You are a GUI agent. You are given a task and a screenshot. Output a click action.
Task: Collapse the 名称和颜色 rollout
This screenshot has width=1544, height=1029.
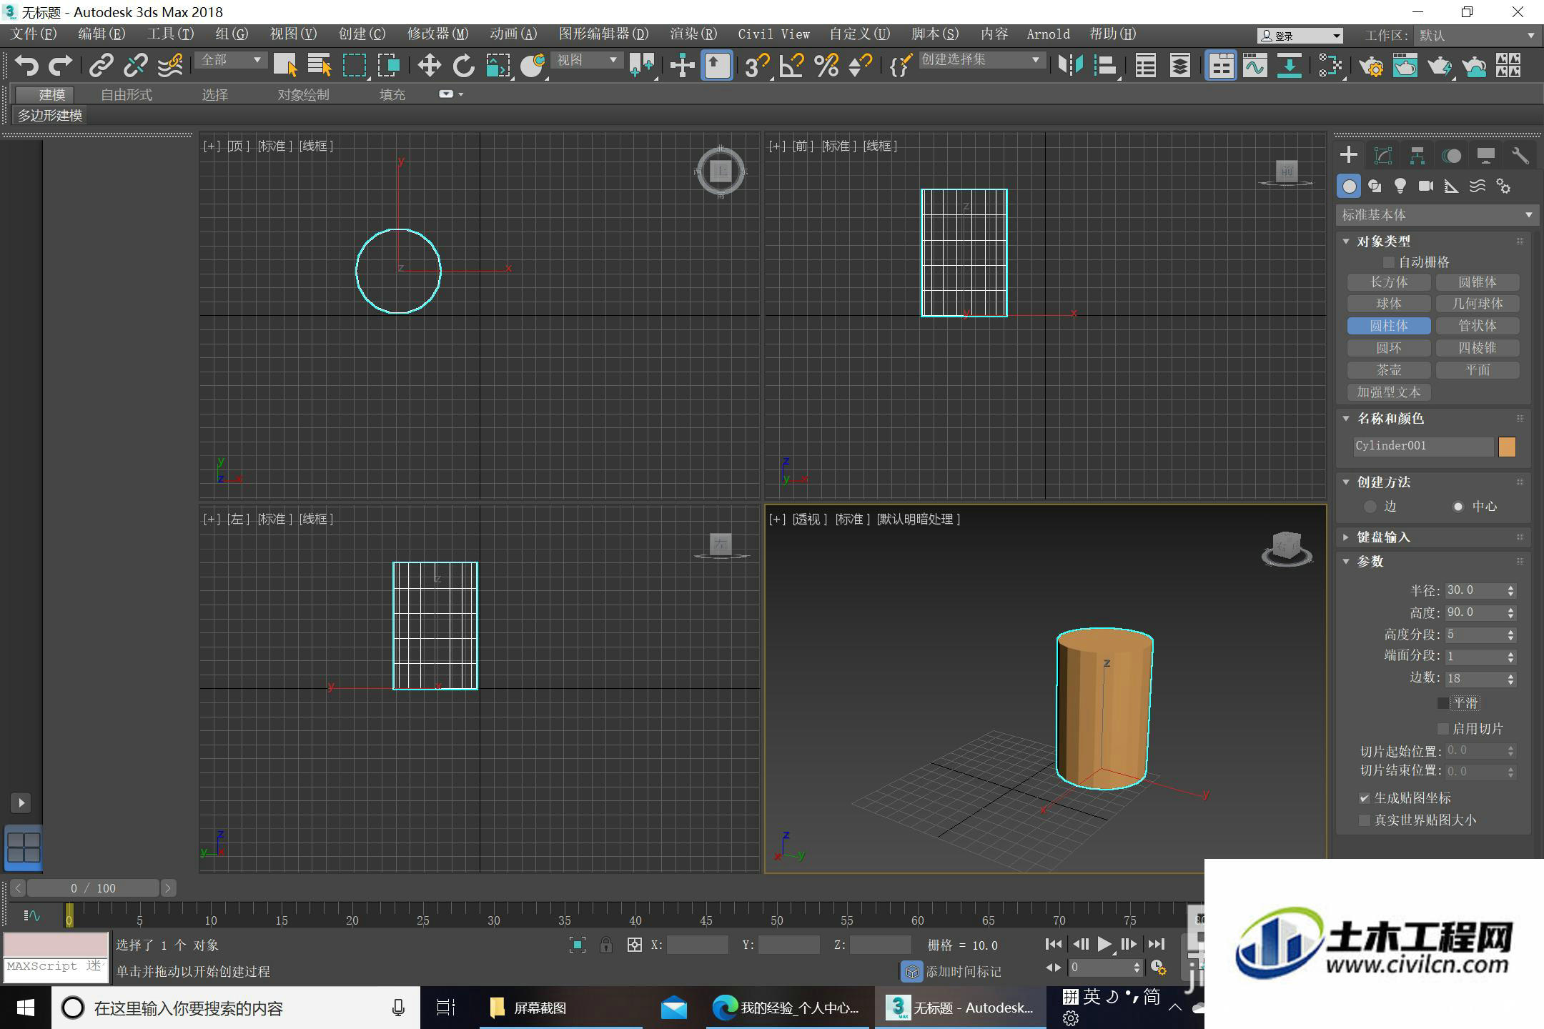(1346, 419)
